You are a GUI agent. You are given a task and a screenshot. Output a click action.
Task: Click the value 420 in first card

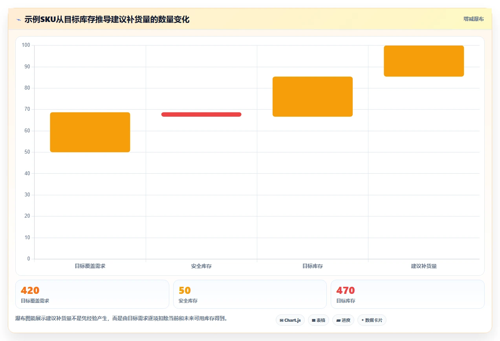(30, 291)
